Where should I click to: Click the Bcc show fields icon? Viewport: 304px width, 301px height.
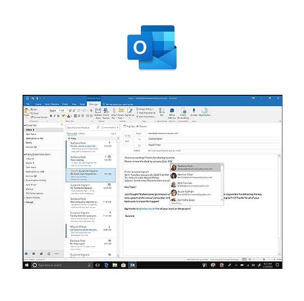(162, 111)
